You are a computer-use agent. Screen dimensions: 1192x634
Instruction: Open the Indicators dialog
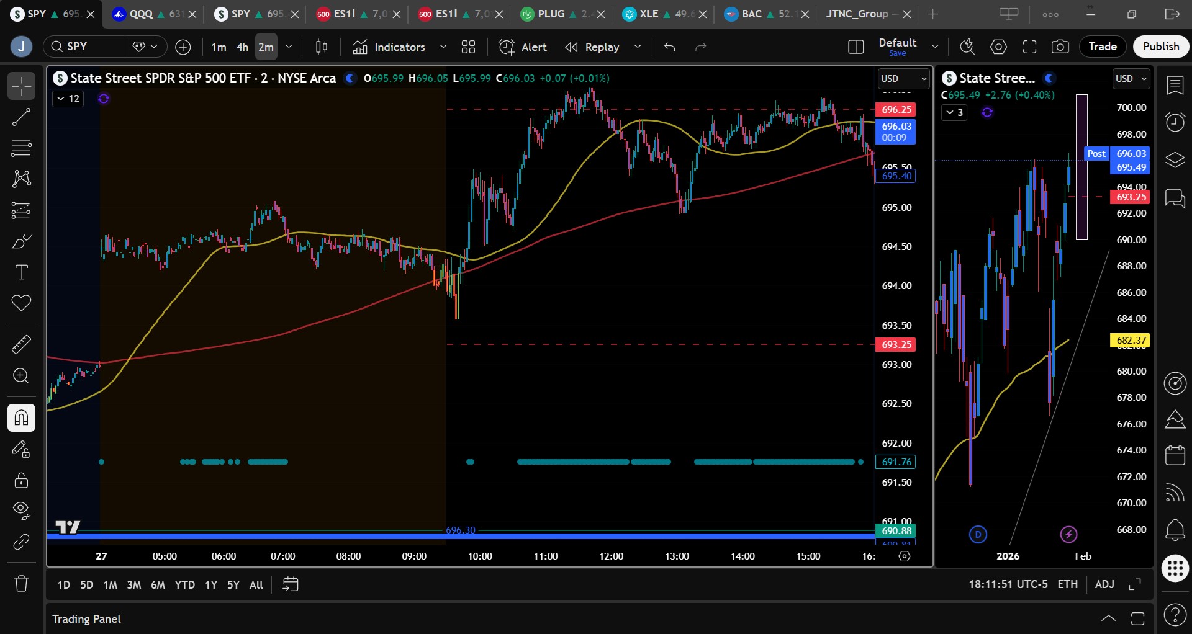(x=389, y=47)
